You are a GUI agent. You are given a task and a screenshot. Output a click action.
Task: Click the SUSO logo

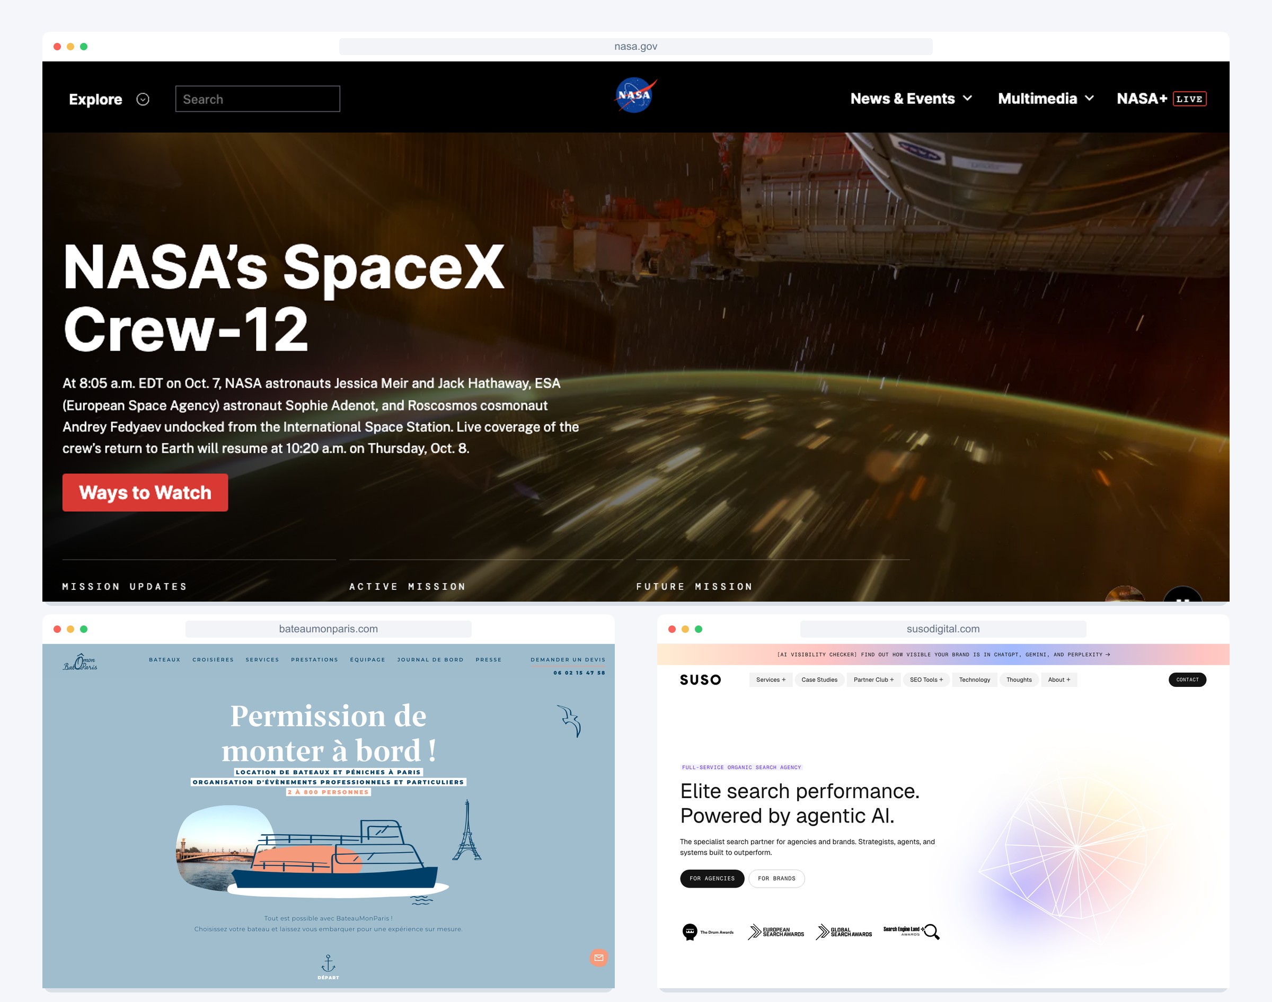pyautogui.click(x=700, y=680)
